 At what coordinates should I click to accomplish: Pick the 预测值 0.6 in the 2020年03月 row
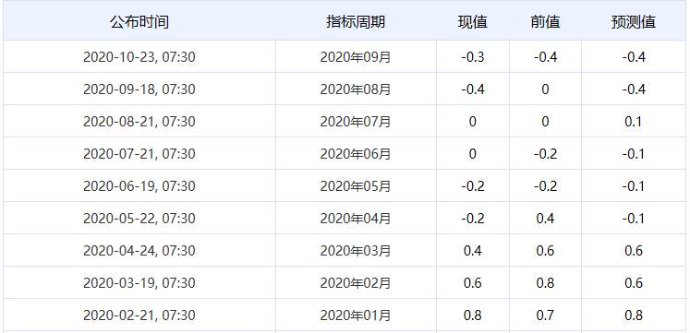(634, 250)
